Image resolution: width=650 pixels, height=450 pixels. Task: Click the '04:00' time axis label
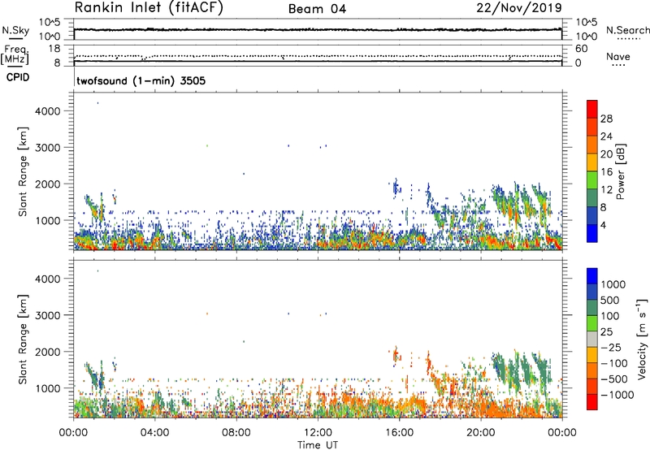coord(154,433)
